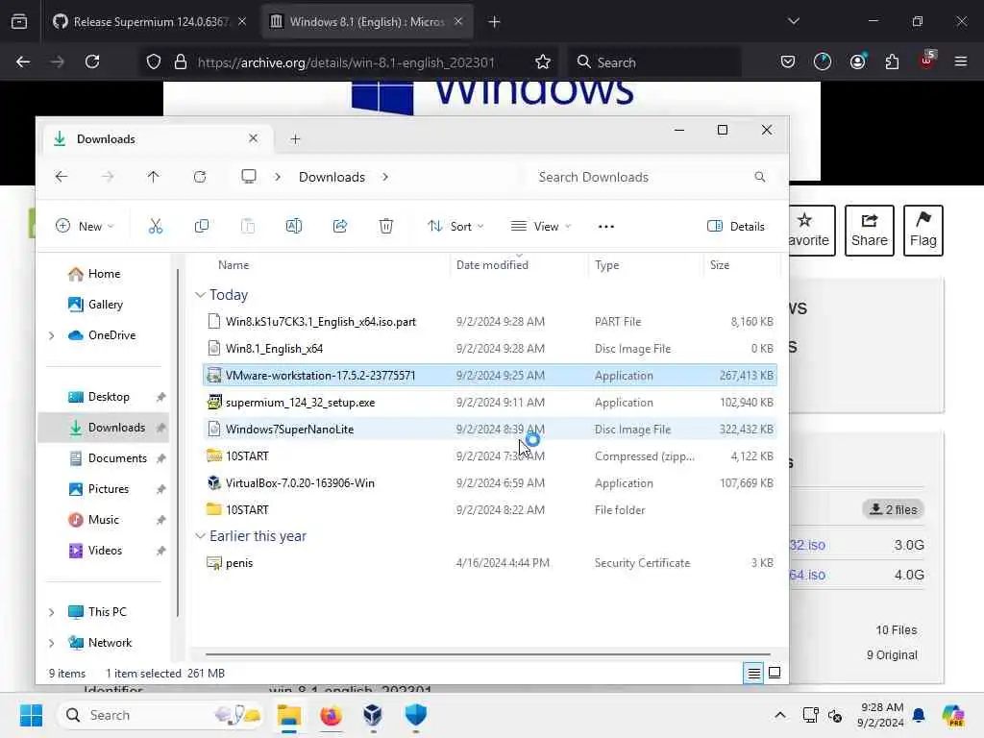The image size is (984, 738).
Task: Click the Delete trash icon in Explorer
Action: [x=386, y=226]
